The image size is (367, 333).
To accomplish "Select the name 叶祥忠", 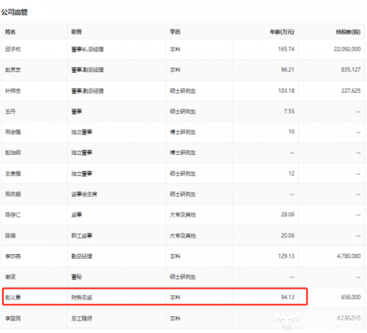I will tap(13, 91).
